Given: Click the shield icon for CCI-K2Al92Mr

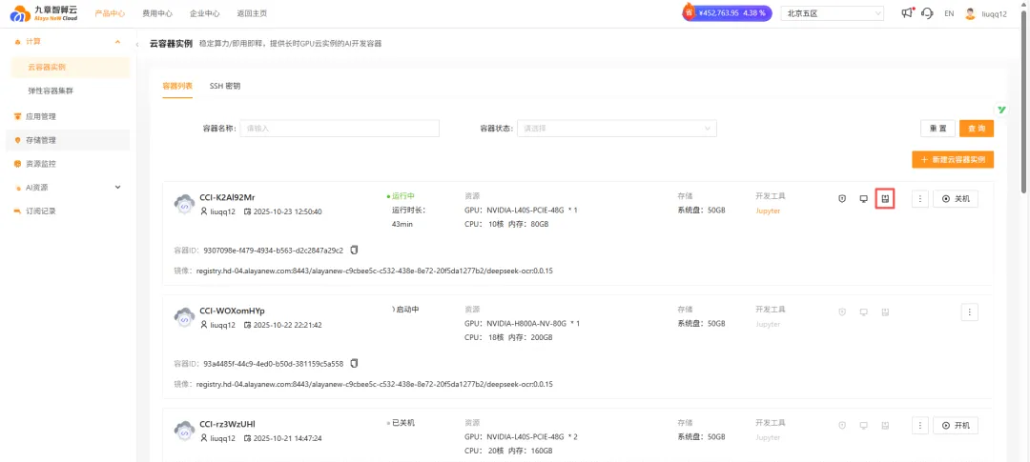Looking at the screenshot, I should 842,199.
